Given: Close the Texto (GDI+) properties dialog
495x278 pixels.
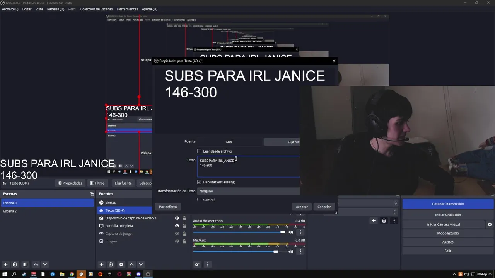Looking at the screenshot, I should [334, 61].
